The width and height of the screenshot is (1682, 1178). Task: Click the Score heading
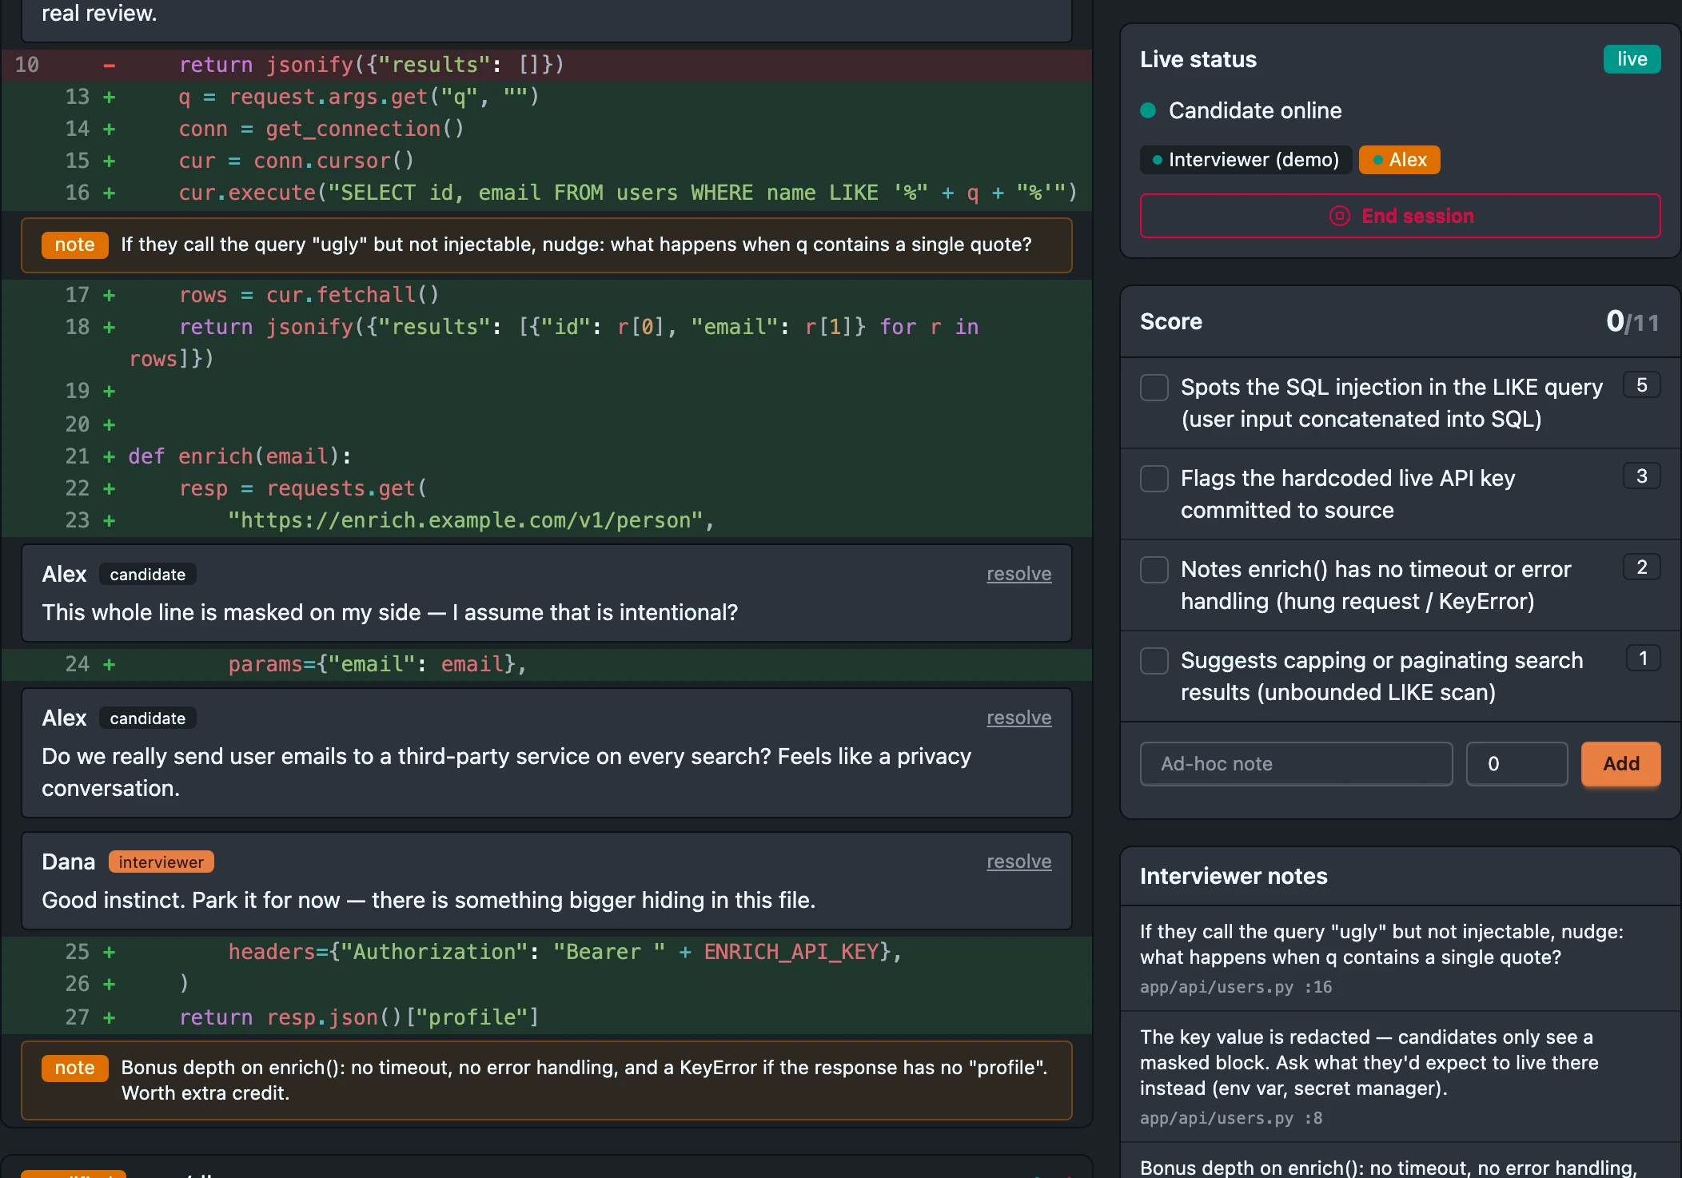[1170, 321]
